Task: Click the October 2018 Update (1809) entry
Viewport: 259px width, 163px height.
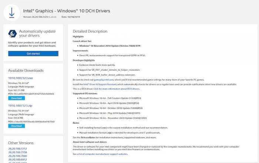Action: (x=111, y=108)
